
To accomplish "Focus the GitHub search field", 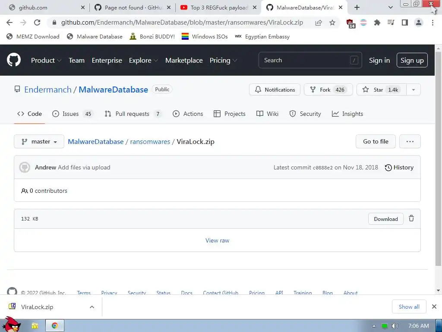I will point(310,61).
